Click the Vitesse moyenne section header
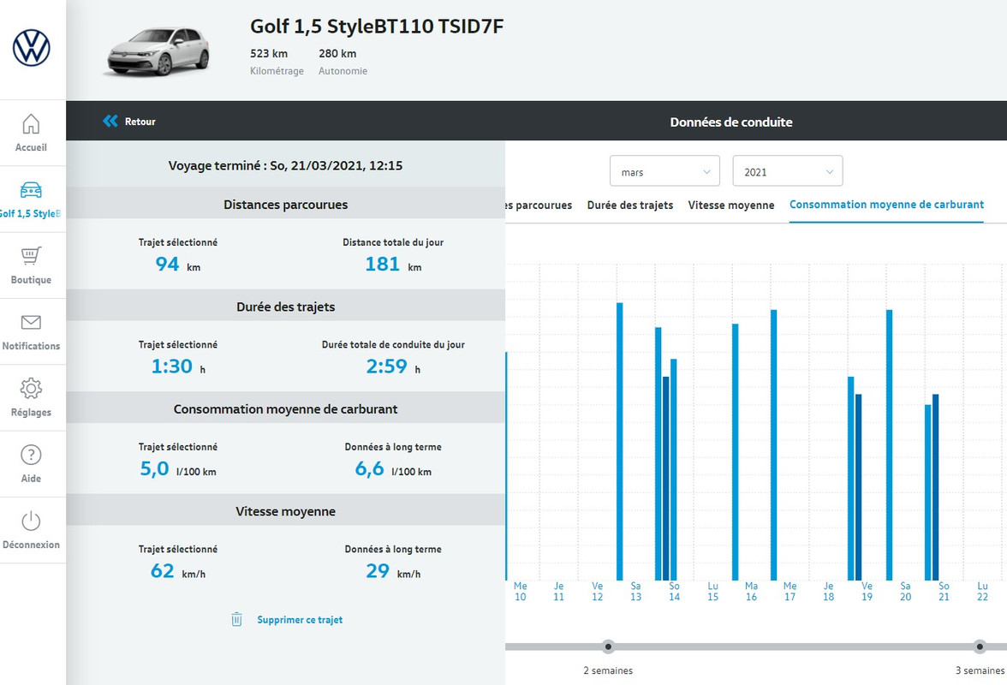The image size is (1007, 685). pos(285,511)
